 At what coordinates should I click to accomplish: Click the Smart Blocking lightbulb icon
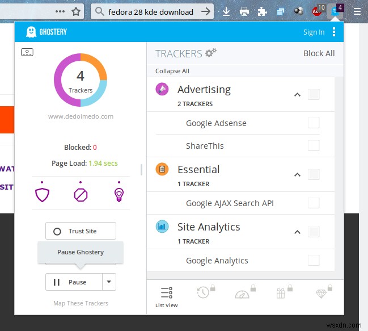119,195
